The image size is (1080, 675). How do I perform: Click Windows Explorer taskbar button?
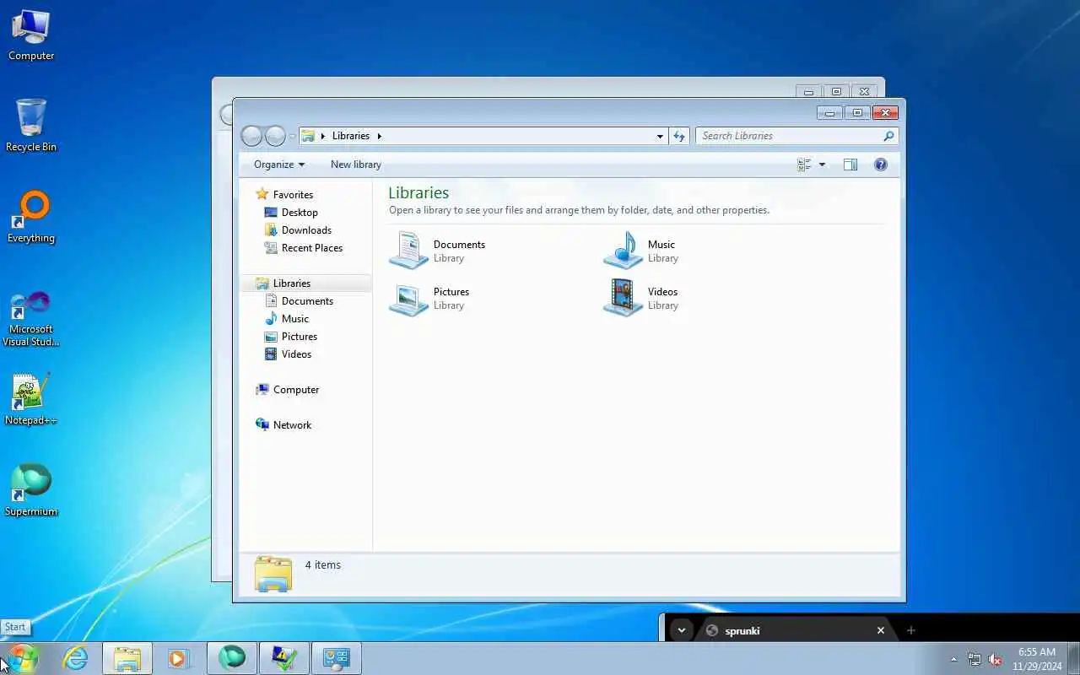click(x=127, y=658)
